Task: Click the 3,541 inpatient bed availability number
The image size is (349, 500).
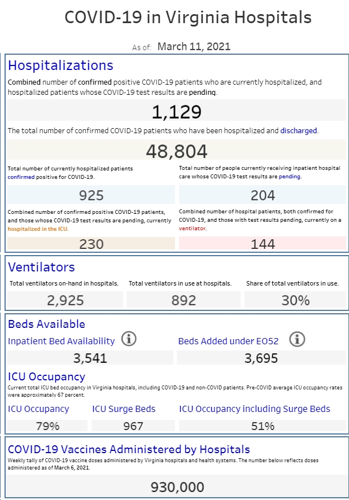Action: tap(90, 357)
